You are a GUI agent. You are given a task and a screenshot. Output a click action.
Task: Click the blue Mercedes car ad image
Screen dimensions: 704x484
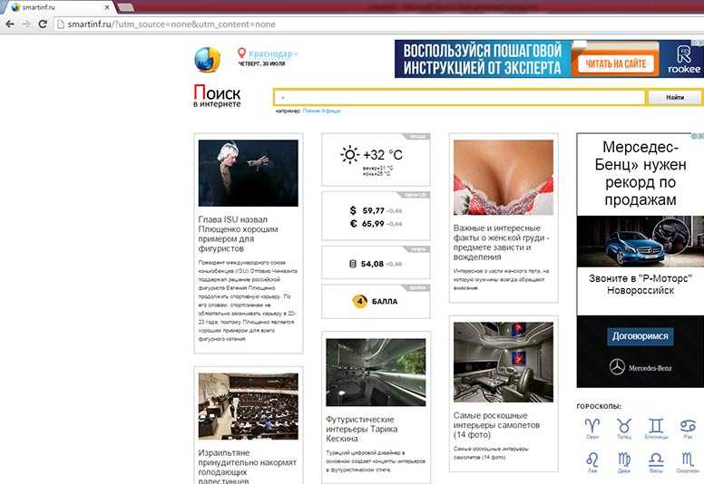pyautogui.click(x=640, y=242)
